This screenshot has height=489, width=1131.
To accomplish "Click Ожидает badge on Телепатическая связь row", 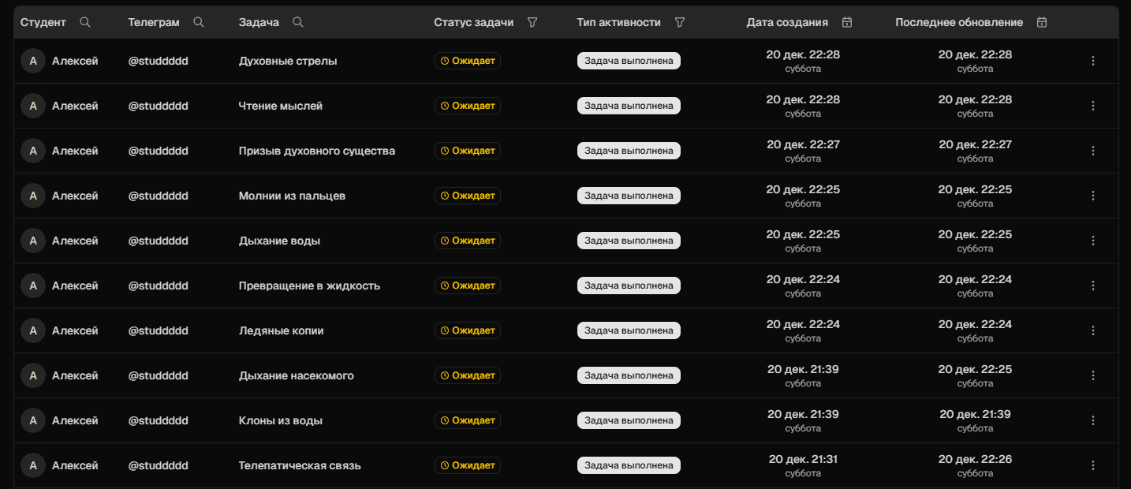I will click(x=468, y=465).
